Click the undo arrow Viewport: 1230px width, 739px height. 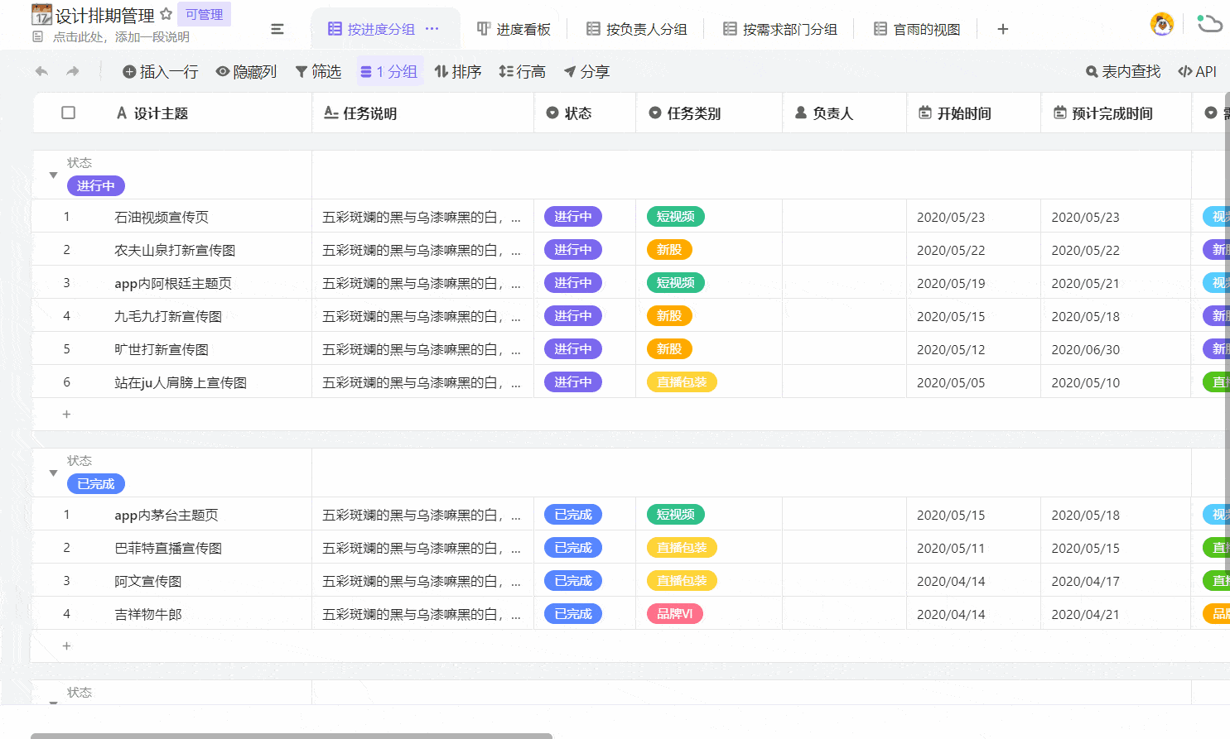pos(41,72)
